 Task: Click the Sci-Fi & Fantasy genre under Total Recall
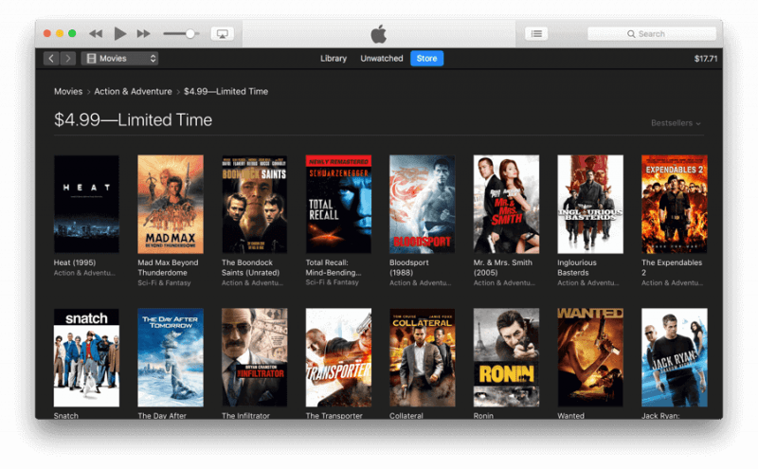coord(333,282)
